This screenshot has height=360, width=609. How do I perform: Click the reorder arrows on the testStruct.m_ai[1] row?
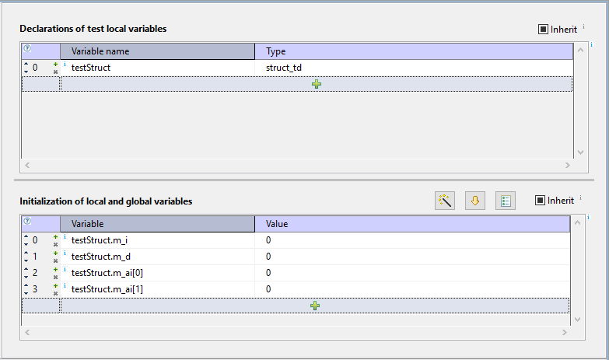pos(26,289)
